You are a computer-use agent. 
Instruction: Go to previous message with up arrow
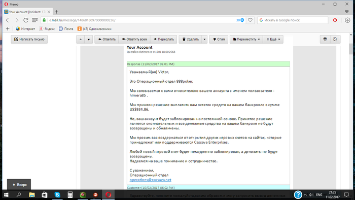coord(81,39)
